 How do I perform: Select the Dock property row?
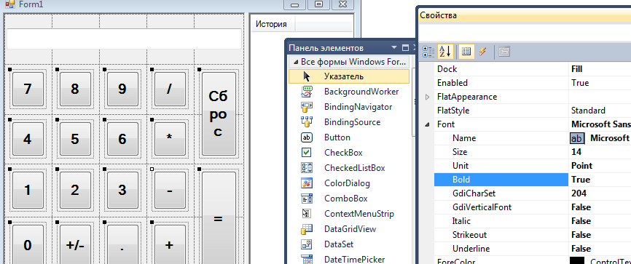click(533, 69)
